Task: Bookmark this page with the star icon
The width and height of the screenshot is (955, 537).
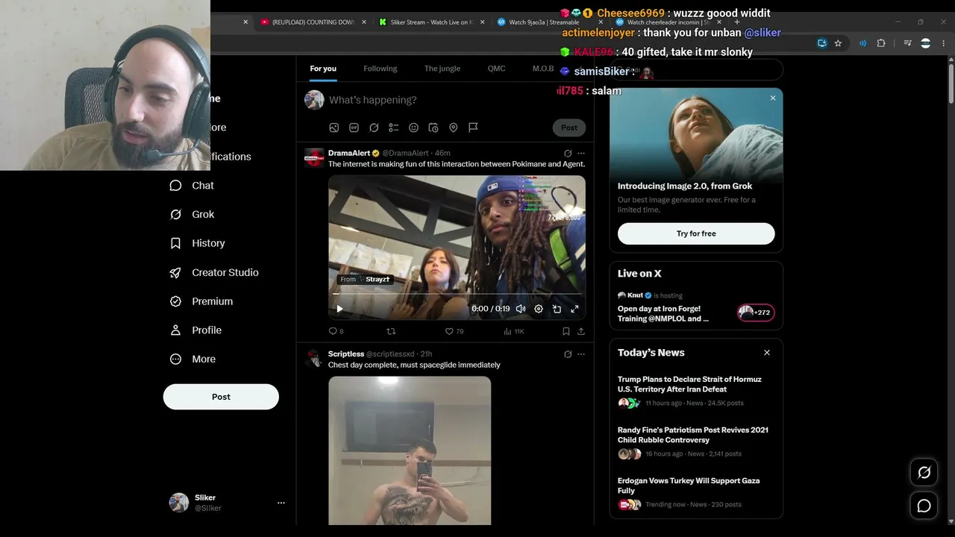Action: click(838, 43)
